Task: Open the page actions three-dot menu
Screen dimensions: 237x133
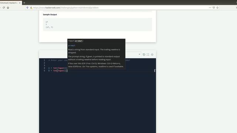Action: click(210, 7)
